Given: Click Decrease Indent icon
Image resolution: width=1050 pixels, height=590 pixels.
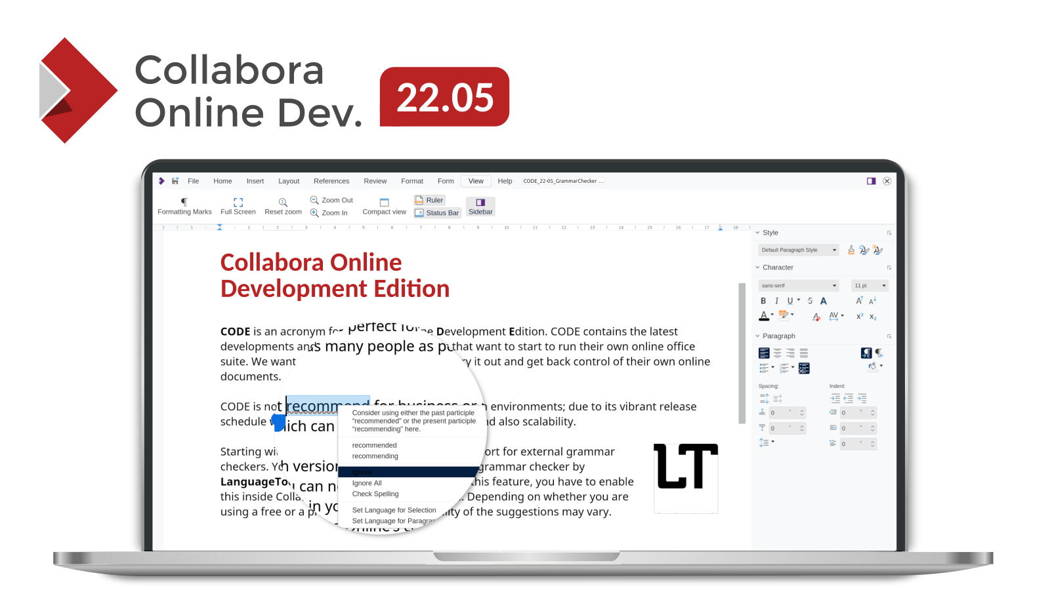Looking at the screenshot, I should tap(849, 399).
